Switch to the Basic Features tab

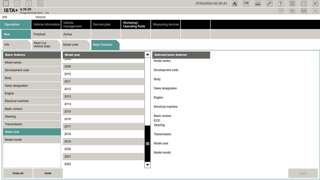[105, 45]
